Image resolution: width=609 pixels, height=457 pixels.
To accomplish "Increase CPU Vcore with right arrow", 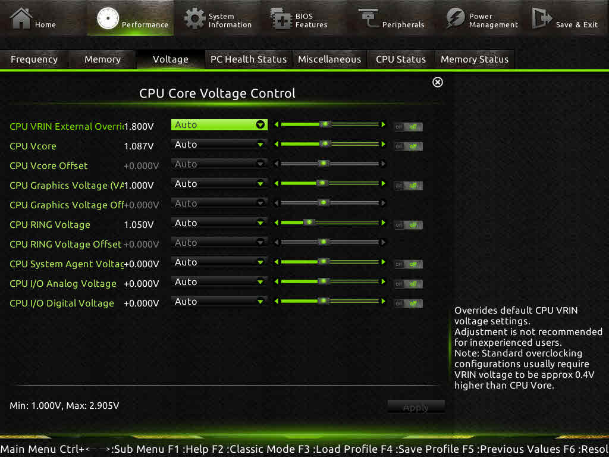I will 384,144.
